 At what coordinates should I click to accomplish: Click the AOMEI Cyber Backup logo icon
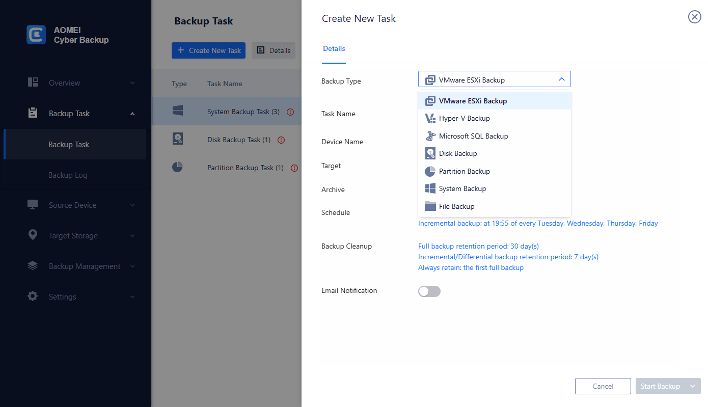tap(36, 35)
